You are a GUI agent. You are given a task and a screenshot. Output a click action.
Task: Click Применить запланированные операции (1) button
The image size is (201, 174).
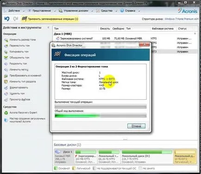tap(50, 19)
